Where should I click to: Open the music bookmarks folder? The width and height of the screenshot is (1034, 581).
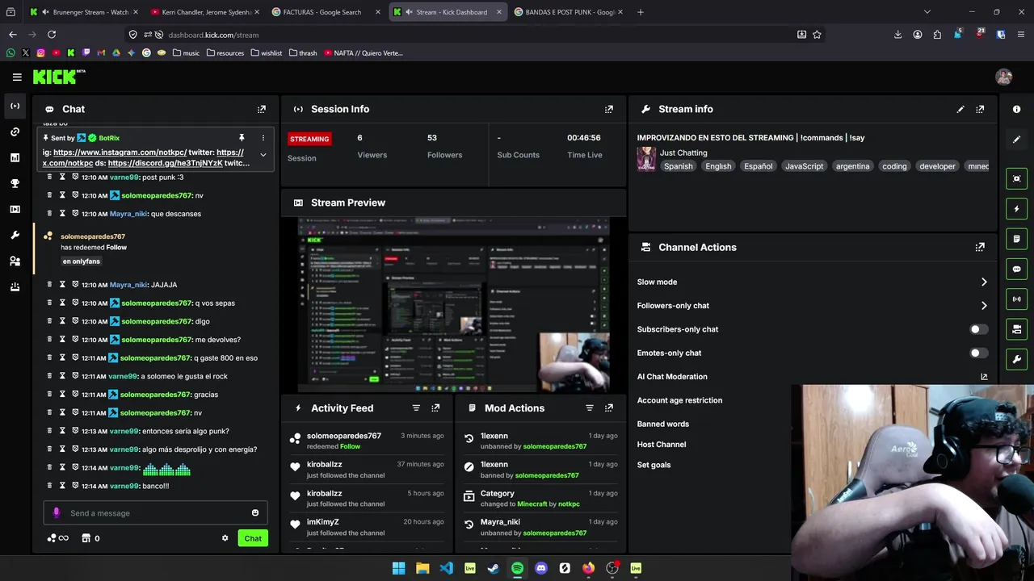pos(186,53)
